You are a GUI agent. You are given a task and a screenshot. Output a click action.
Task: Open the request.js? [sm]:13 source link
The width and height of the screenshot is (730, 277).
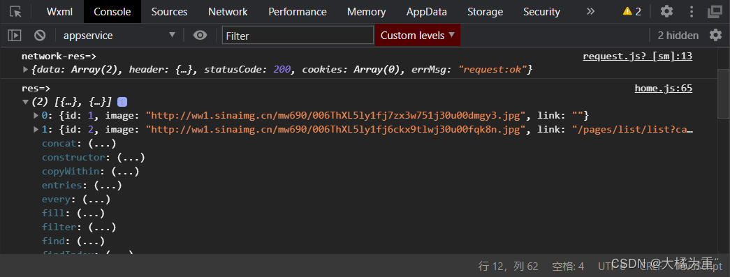coord(637,57)
